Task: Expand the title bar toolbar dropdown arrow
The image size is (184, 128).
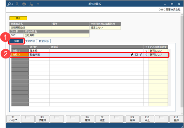Action: 38,4
